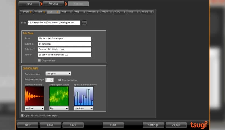Click the green EQ spectrogram preview
Viewport: 225px width, 130px height.
click(59, 96)
